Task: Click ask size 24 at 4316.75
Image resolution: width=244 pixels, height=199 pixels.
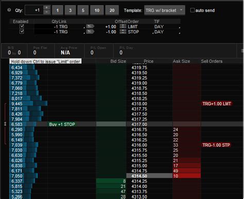Action: coord(187,129)
